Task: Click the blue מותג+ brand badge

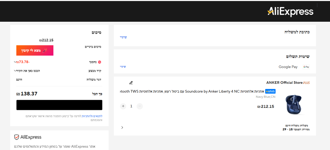Action: click(x=270, y=91)
